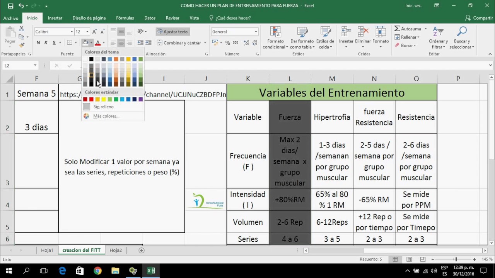Save the workbook with the floppy icon
This screenshot has width=495, height=278.
point(10,6)
